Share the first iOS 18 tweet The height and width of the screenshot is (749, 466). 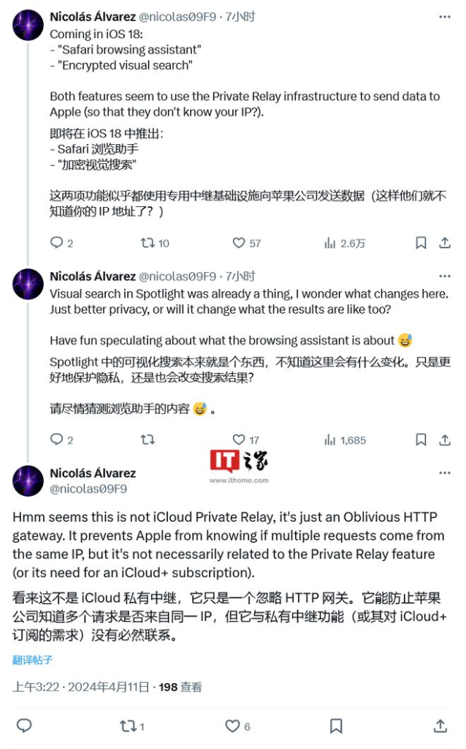coord(445,243)
